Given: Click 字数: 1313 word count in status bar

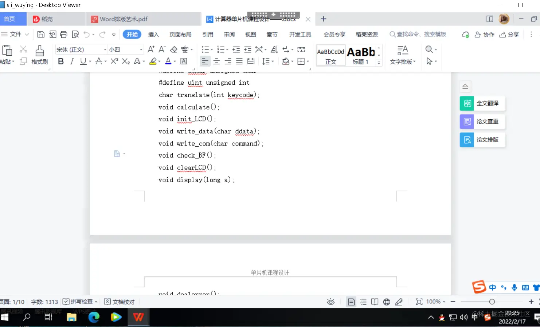Looking at the screenshot, I should pos(44,302).
